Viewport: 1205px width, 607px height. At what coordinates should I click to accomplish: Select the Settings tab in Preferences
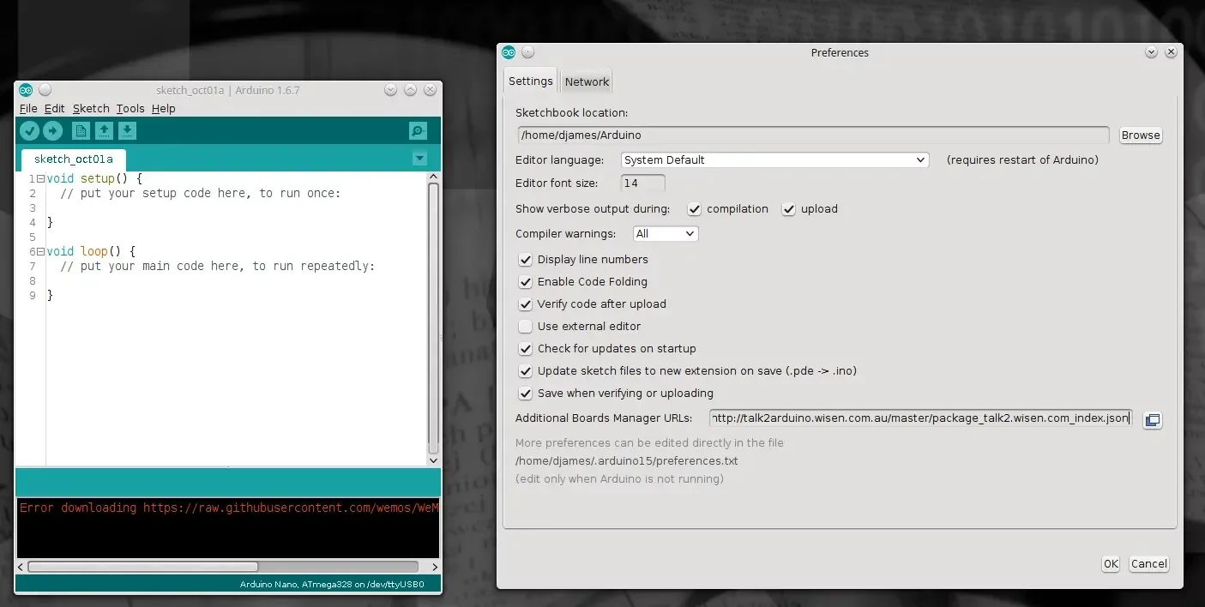click(531, 81)
